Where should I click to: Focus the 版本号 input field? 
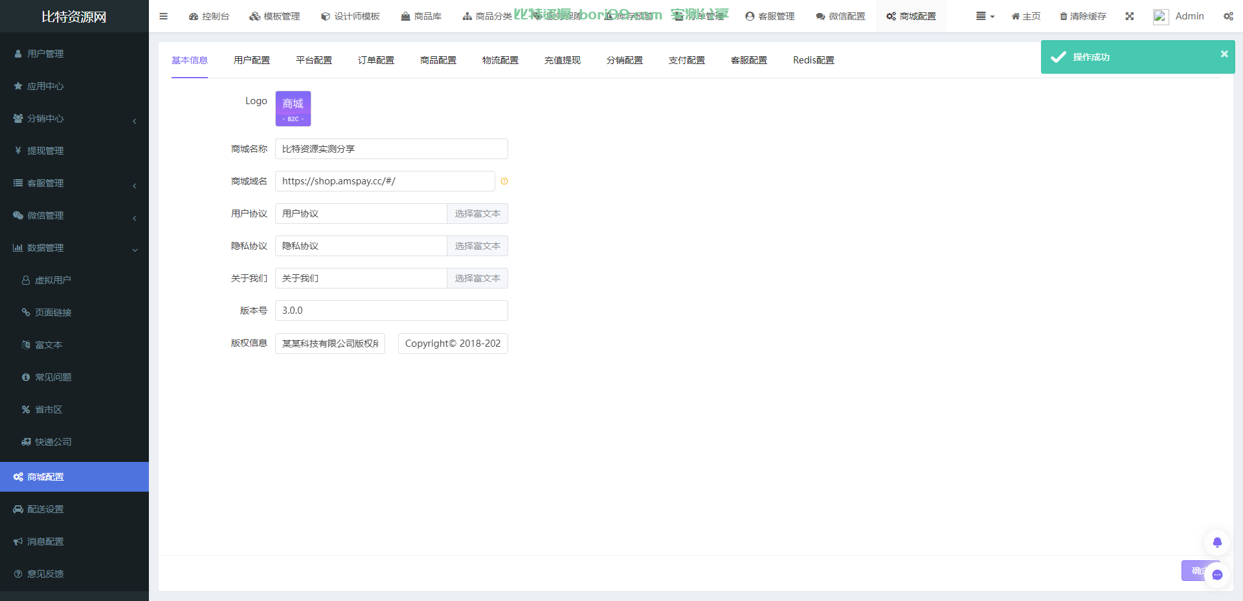(x=392, y=311)
